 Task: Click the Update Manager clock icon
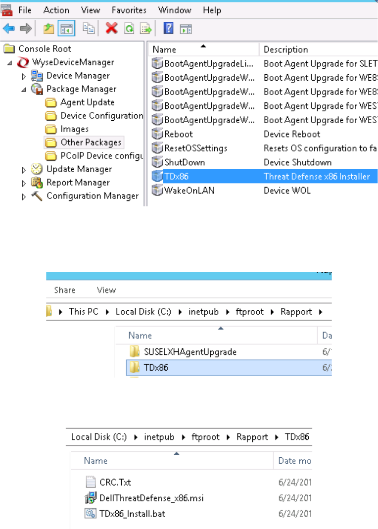click(37, 169)
